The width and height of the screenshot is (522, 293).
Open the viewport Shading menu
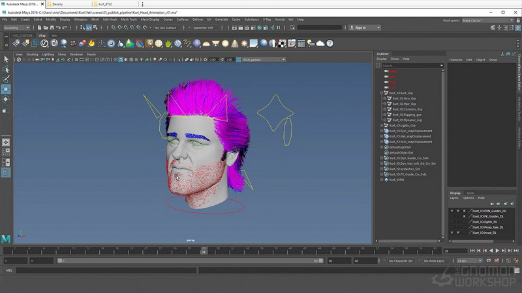pyautogui.click(x=32, y=54)
